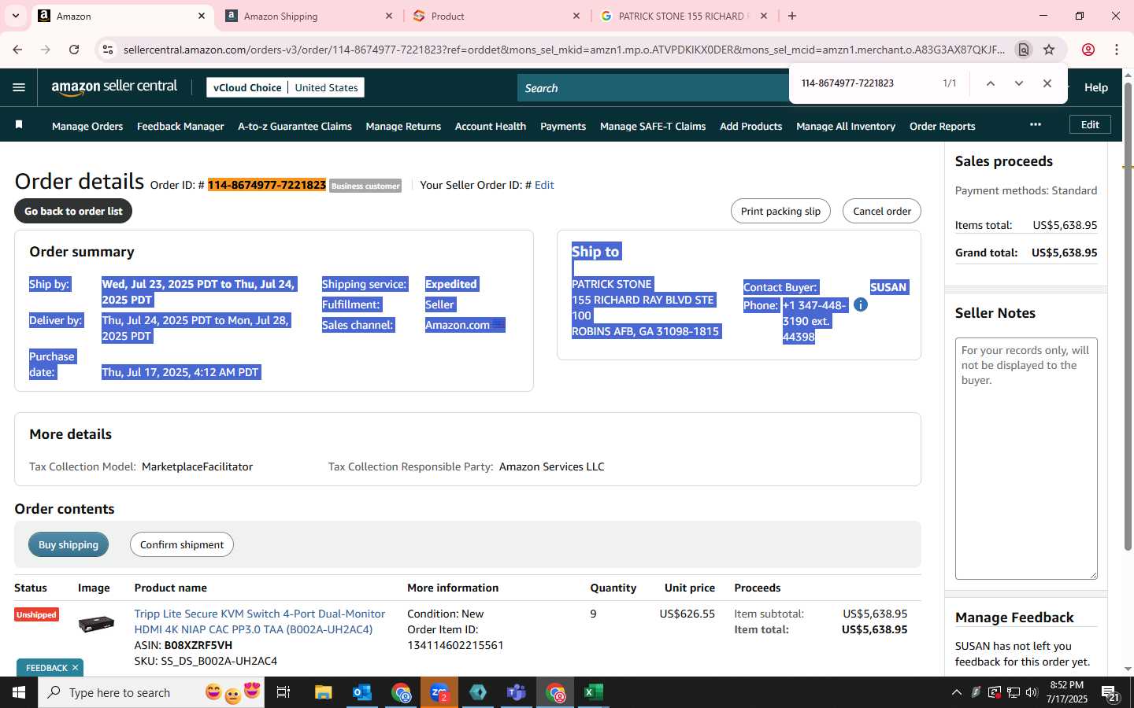Reload the current page
1134x708 pixels.
[74, 50]
